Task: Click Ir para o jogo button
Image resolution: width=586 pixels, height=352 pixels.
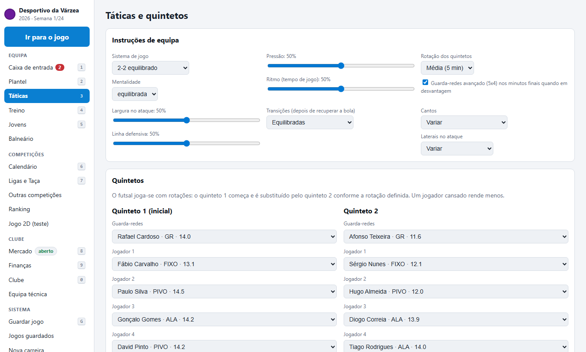Action: point(47,37)
